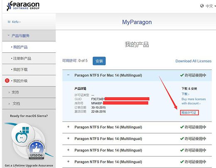Image resolution: width=216 pixels, height=168 pixels.
Task: Collapse the 产品与服务 menu section
Action: 29,36
